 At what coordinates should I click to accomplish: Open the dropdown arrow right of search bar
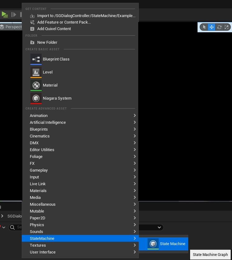click(159, 227)
